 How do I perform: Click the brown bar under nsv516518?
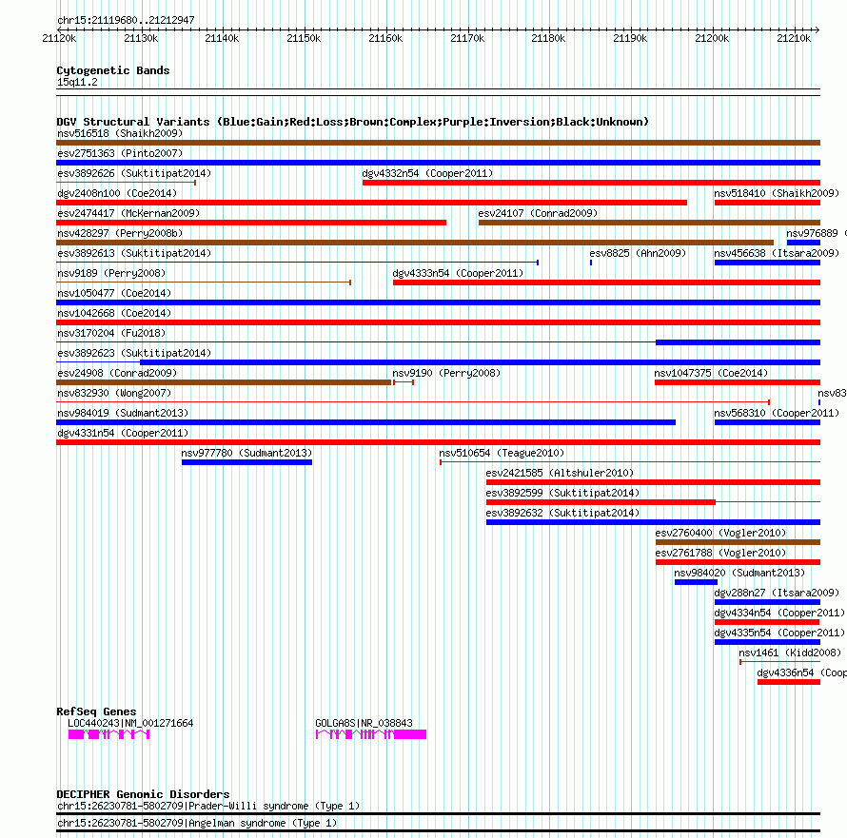pyautogui.click(x=438, y=143)
